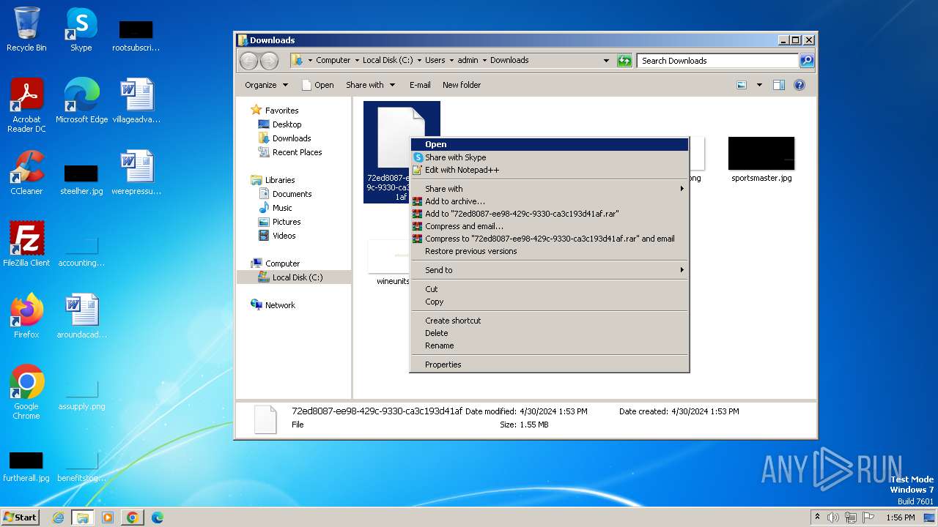Click Chrome icon in taskbar
938x527 pixels.
(133, 517)
